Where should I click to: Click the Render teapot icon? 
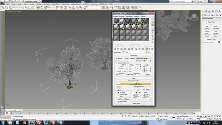point(140,7)
